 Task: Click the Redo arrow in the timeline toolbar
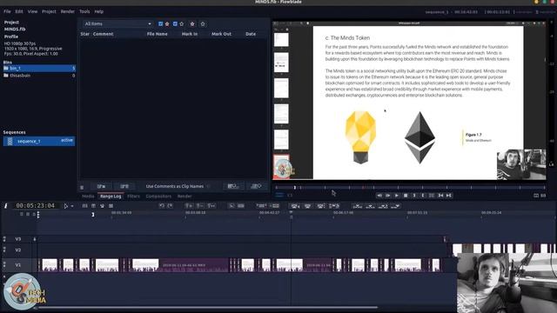coord(170,206)
